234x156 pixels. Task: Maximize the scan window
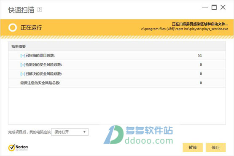[x=214, y=7]
